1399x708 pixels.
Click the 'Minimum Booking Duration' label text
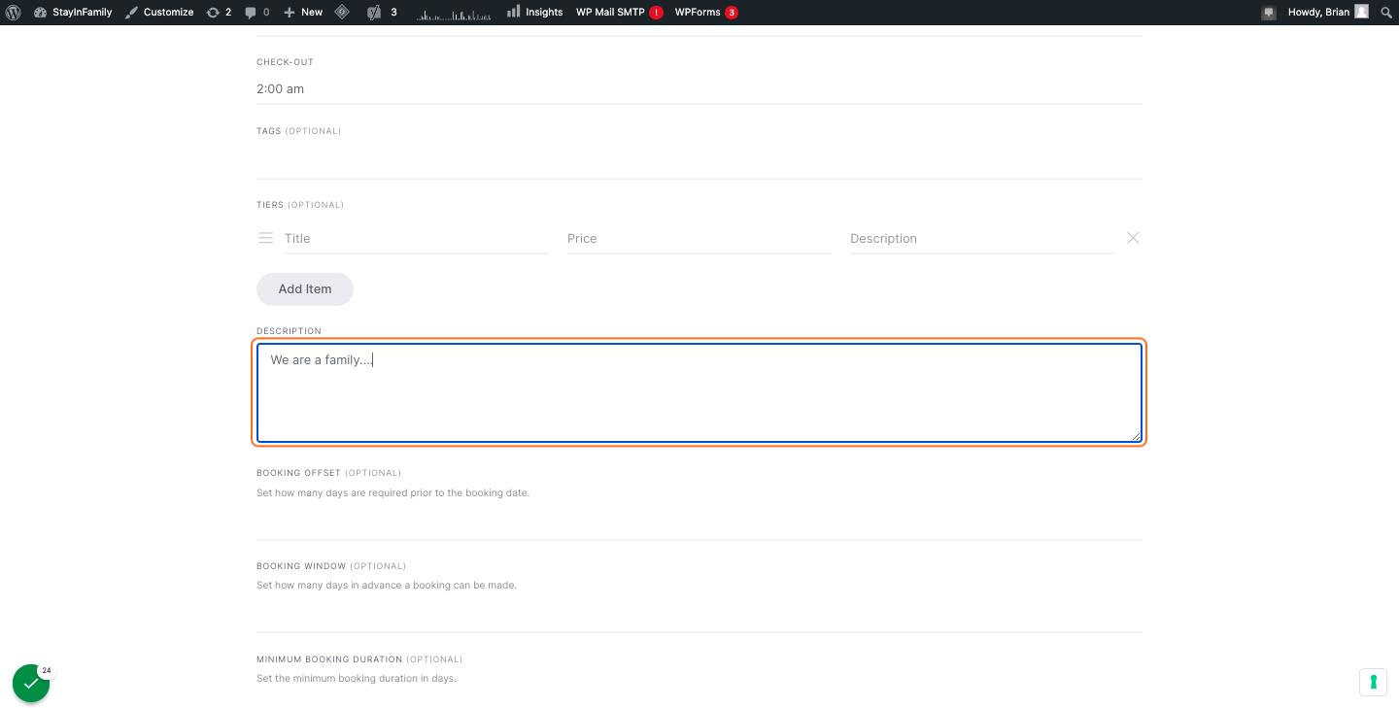pyautogui.click(x=329, y=659)
